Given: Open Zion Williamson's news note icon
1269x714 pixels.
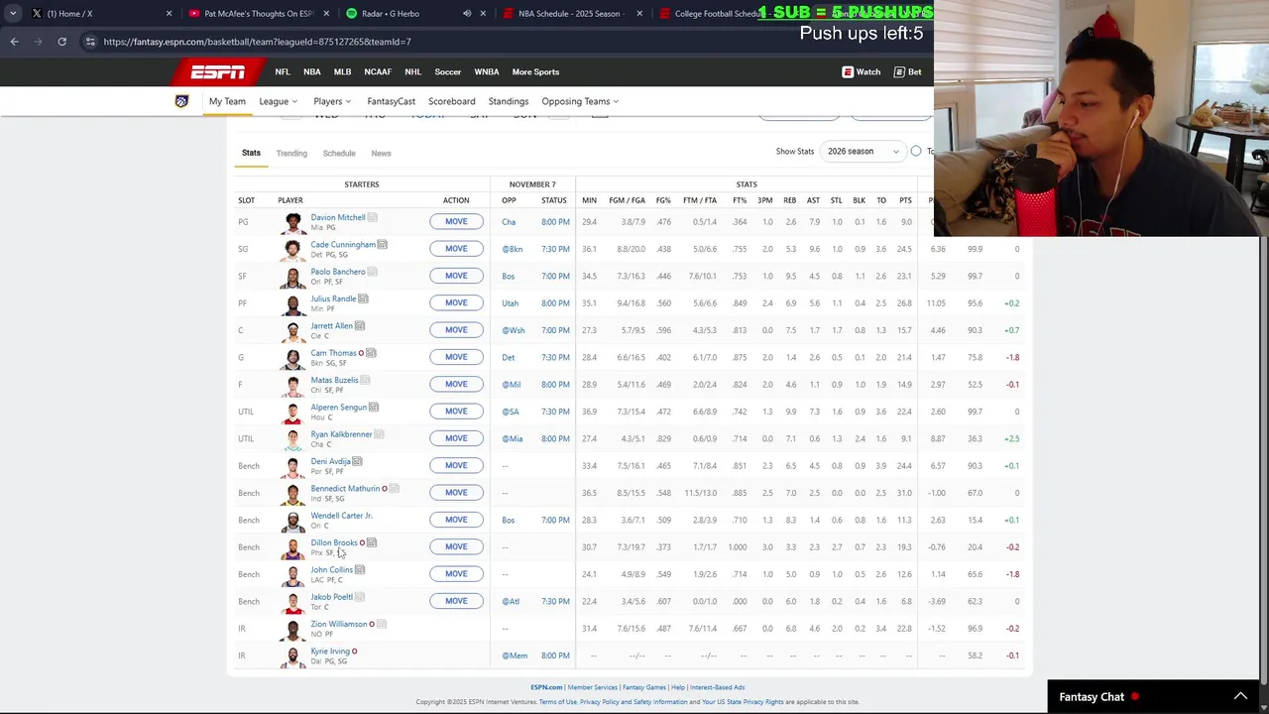Looking at the screenshot, I should 382,624.
